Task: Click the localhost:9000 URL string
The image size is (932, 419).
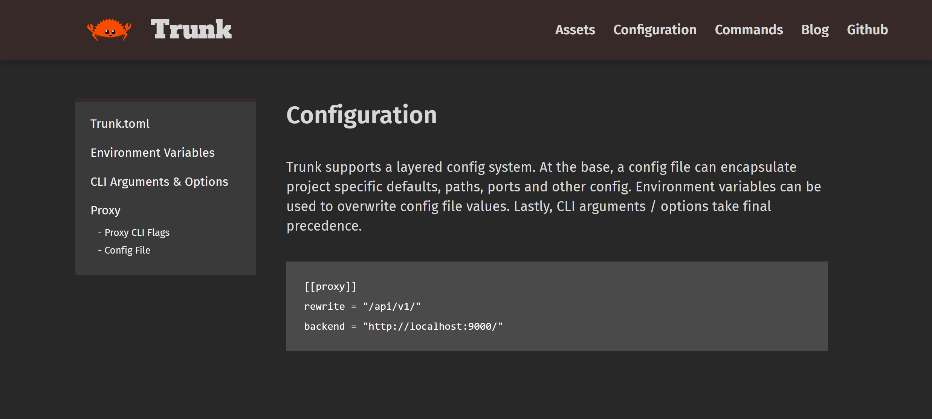Action: pos(433,327)
